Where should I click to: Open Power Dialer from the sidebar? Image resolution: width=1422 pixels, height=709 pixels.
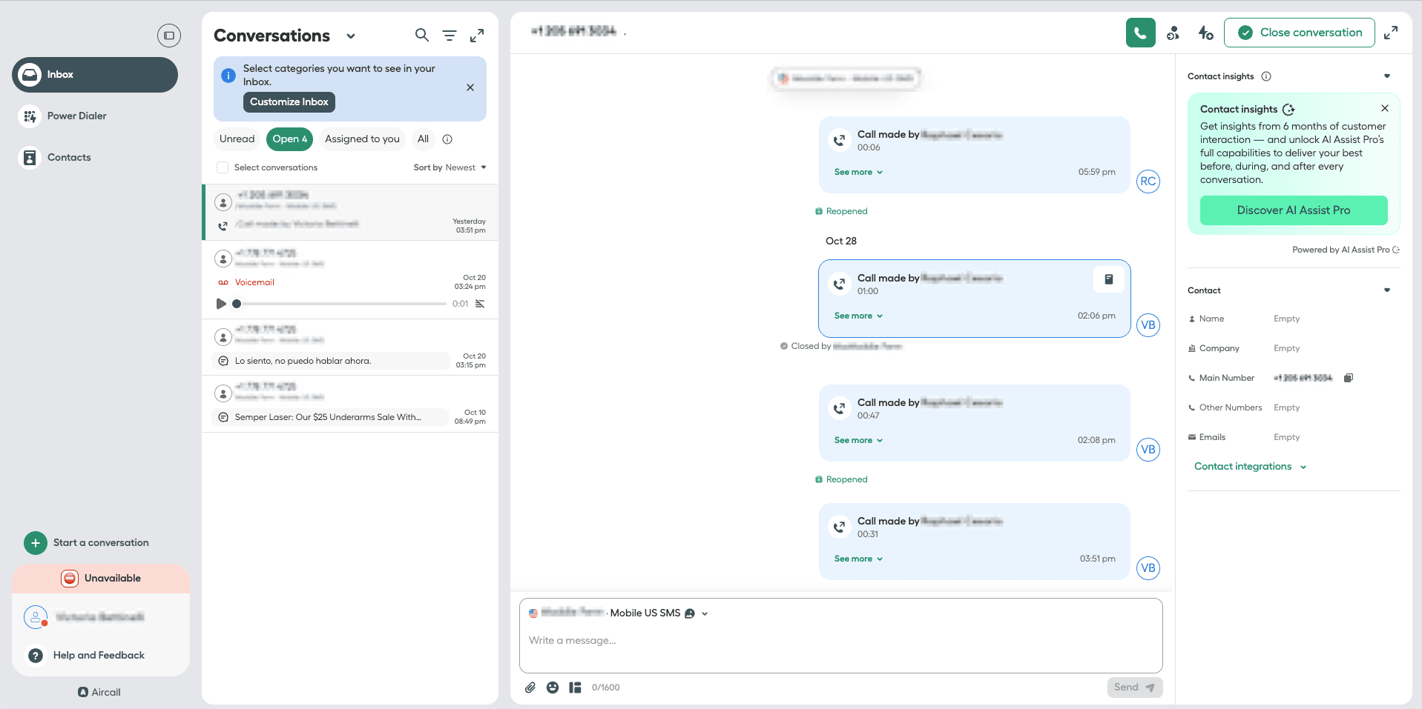coord(76,116)
